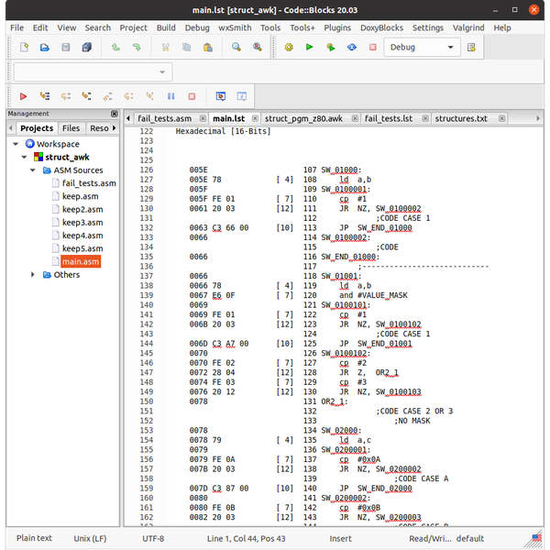Open the File menu

pyautogui.click(x=16, y=27)
